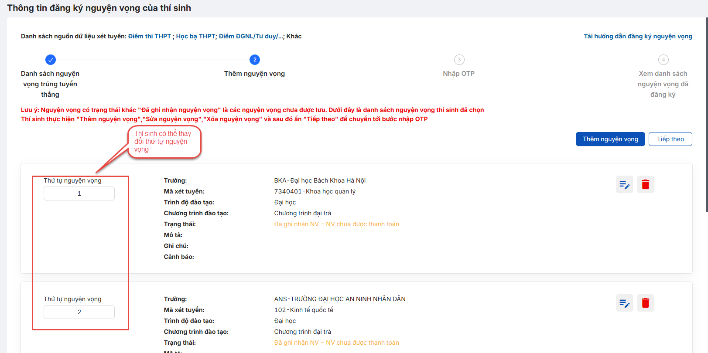Go to Xem danh sách nguyện vọng đã đăng ký step

(663, 84)
